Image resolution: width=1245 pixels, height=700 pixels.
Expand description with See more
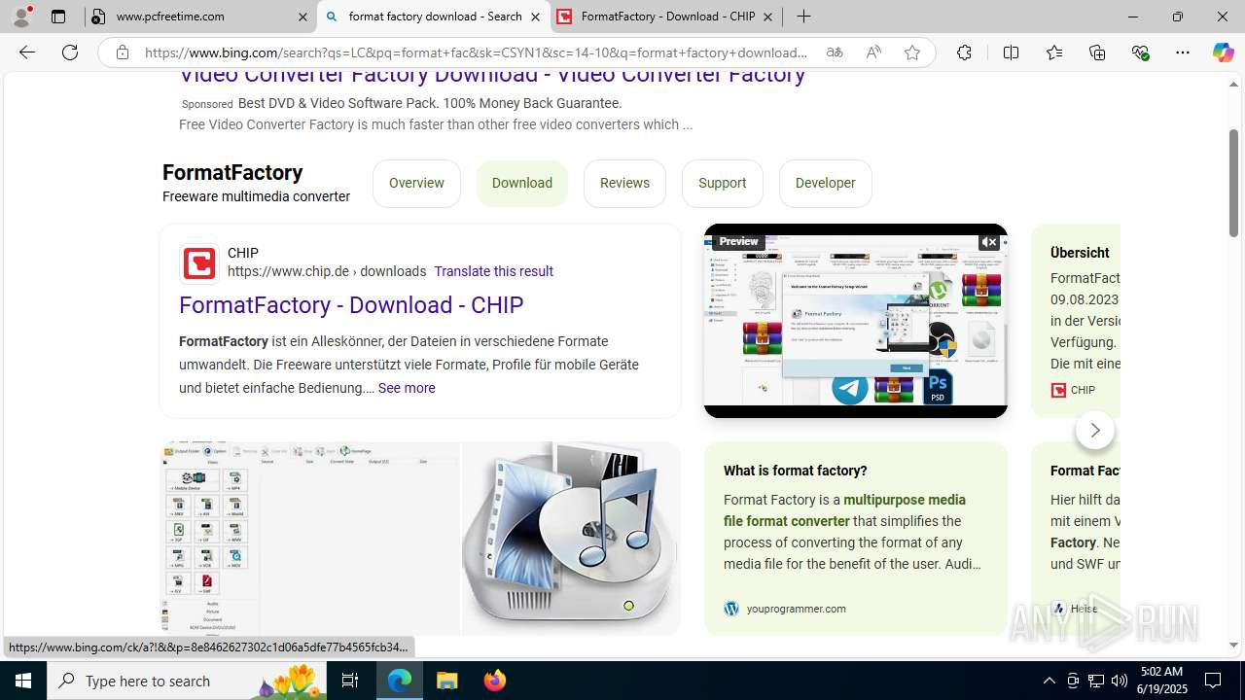407,388
